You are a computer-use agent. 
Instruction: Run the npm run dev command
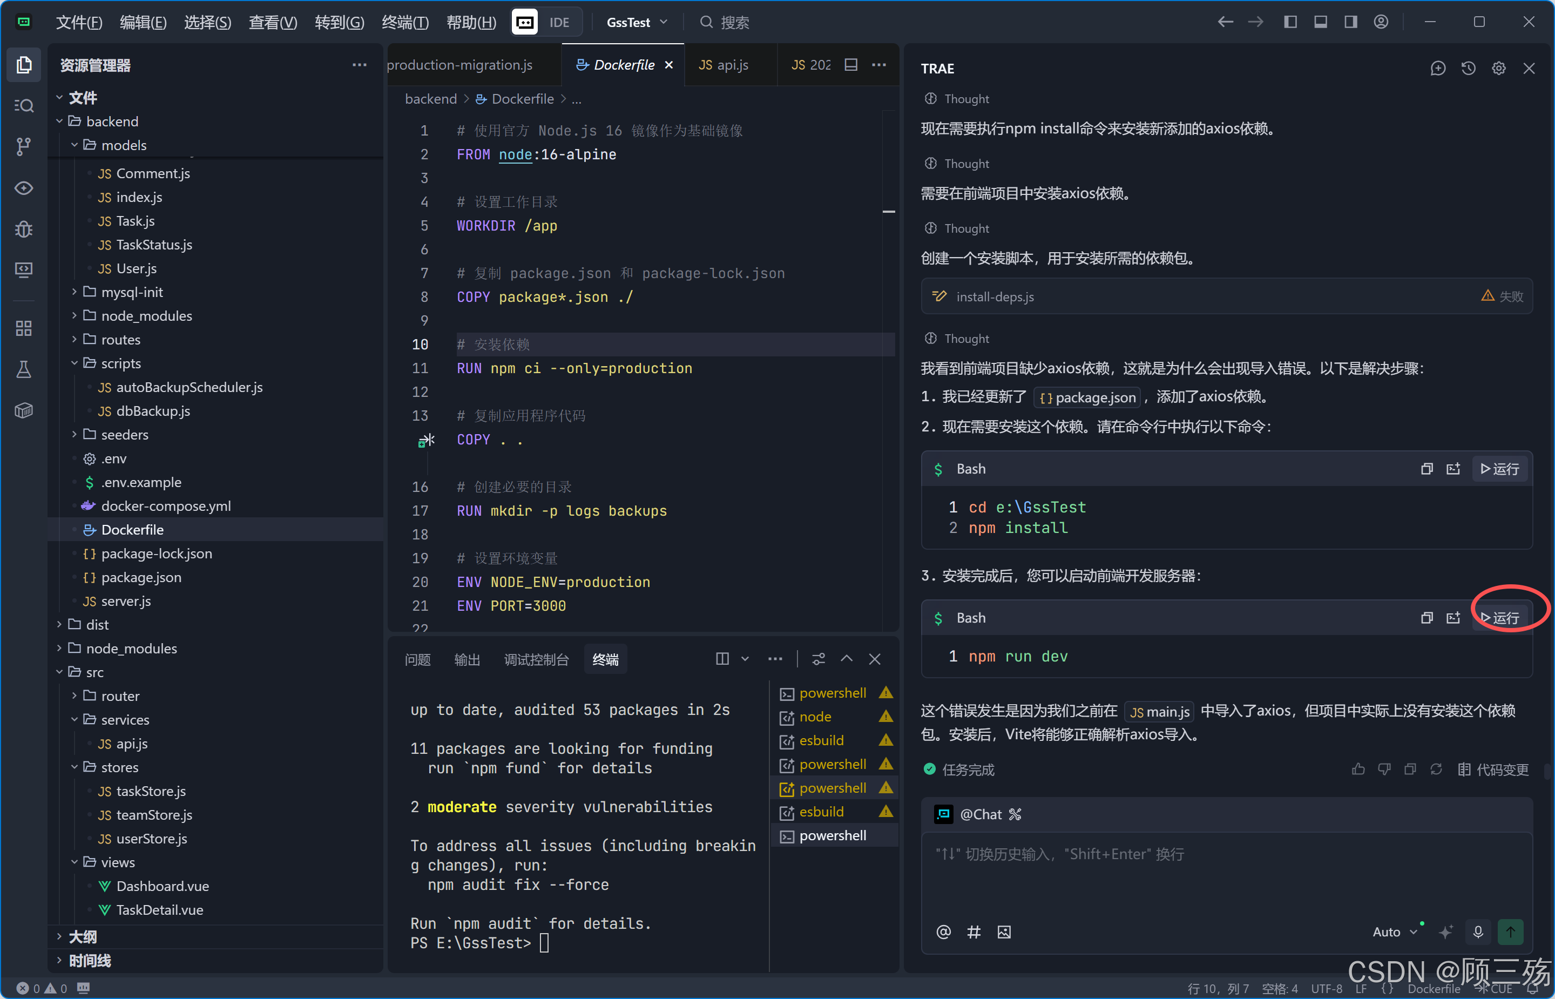(x=1499, y=618)
